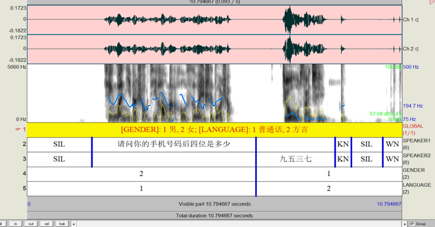Select first SIL interval in tier 3
435x227 pixels.
tap(59, 159)
